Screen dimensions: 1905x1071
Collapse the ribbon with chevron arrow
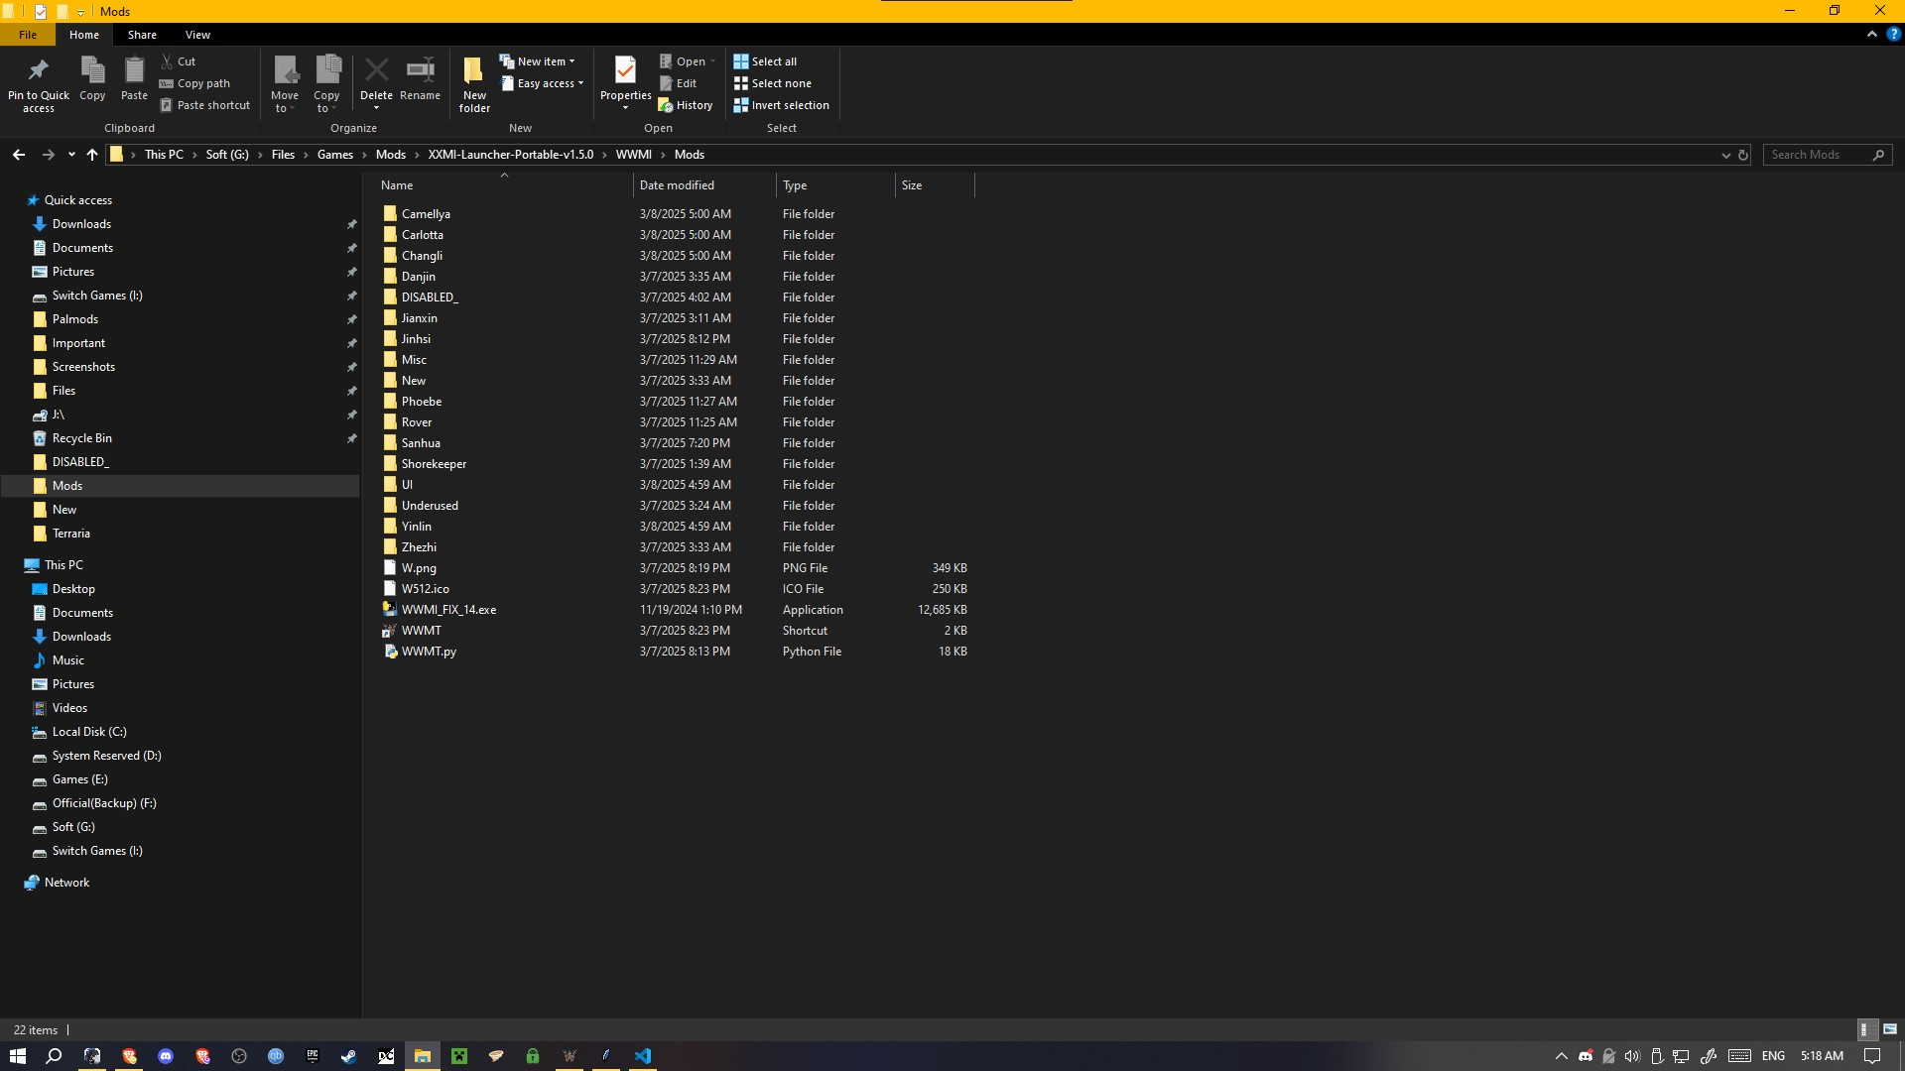coord(1872,34)
